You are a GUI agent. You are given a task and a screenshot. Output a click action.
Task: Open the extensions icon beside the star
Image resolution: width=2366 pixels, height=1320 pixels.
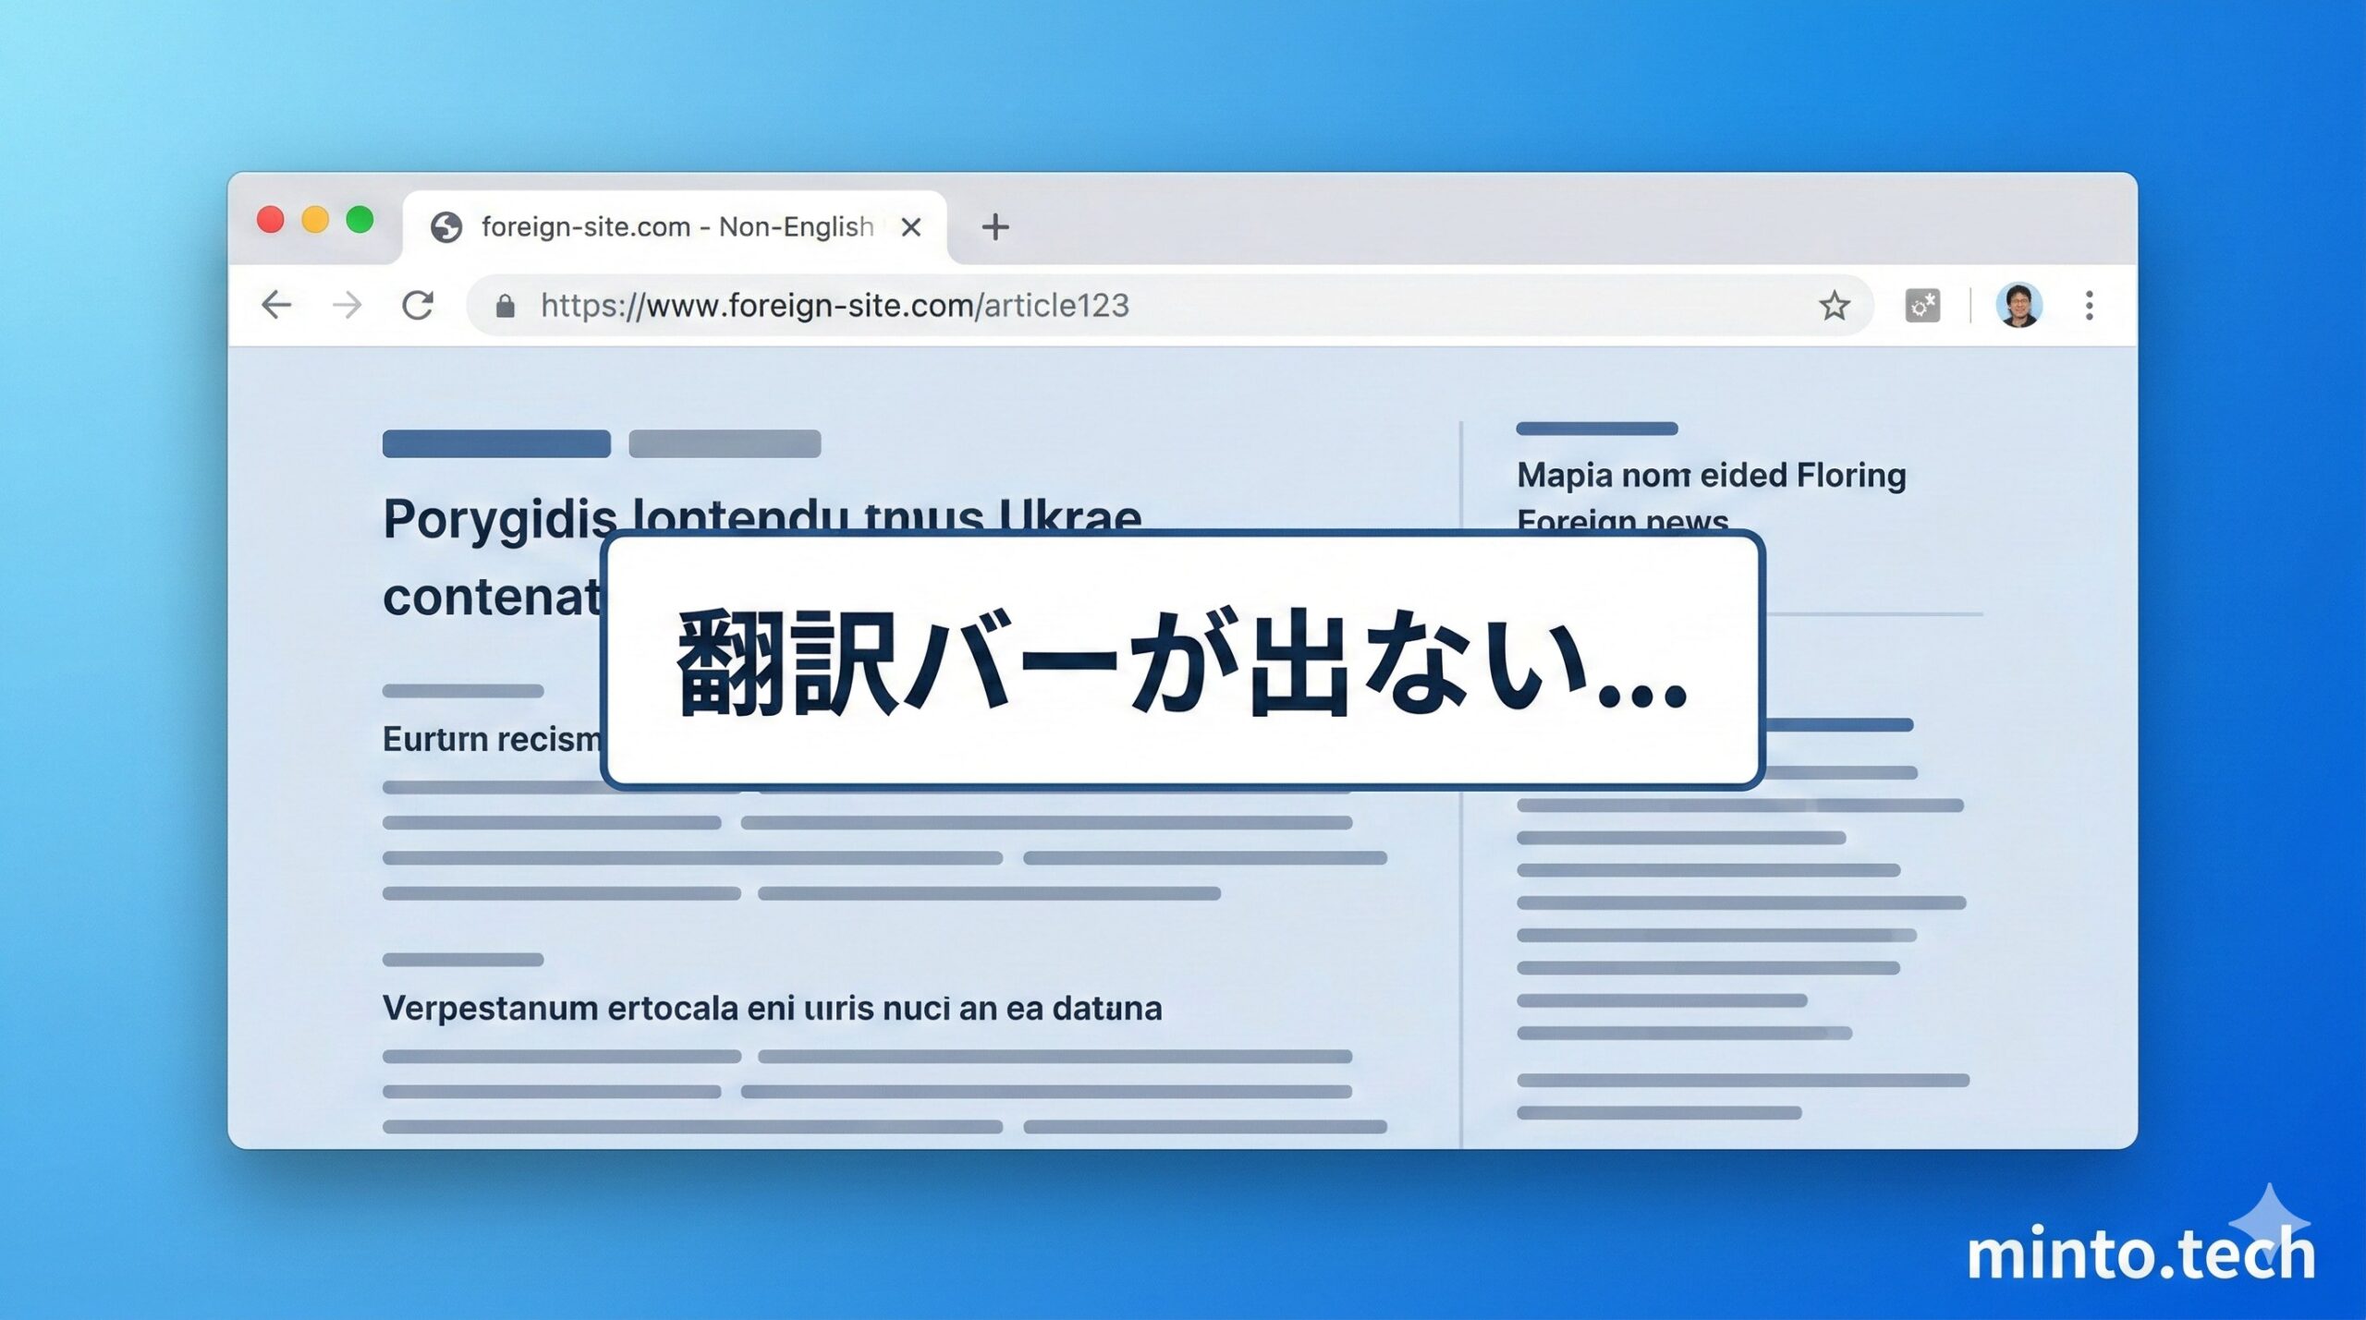point(1922,306)
